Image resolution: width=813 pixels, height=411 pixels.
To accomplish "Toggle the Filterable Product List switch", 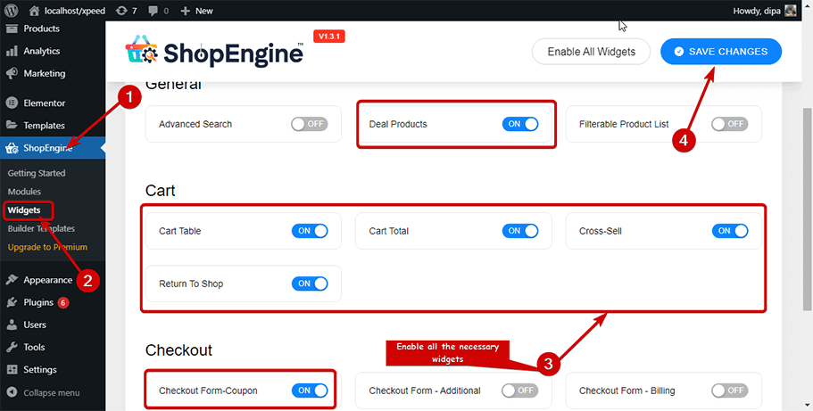I will point(730,124).
